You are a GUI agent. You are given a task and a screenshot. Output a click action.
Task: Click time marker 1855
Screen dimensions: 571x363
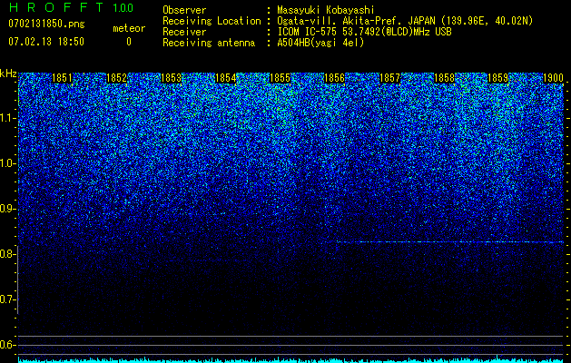(x=280, y=78)
